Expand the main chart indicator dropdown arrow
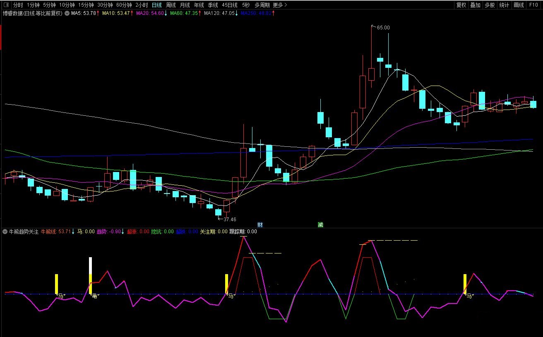This screenshot has height=337, width=543. pyautogui.click(x=67, y=13)
